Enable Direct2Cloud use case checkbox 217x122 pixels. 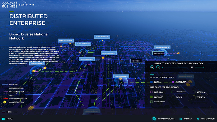173,92
